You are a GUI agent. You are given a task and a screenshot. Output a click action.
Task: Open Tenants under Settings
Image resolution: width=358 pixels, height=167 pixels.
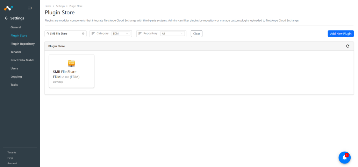pos(16,52)
